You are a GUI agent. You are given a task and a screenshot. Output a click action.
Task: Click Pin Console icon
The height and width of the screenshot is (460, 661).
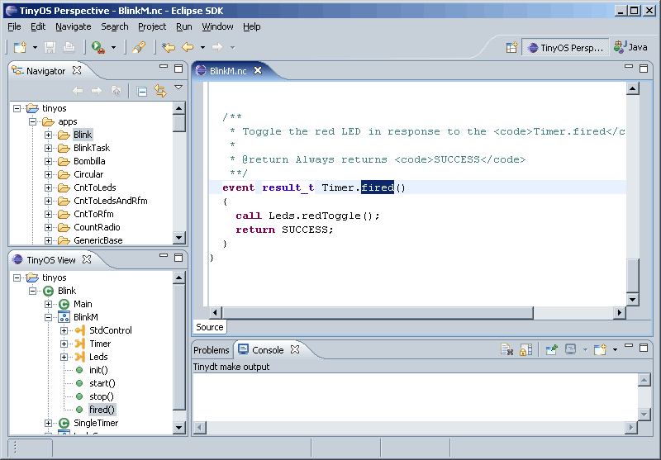551,350
